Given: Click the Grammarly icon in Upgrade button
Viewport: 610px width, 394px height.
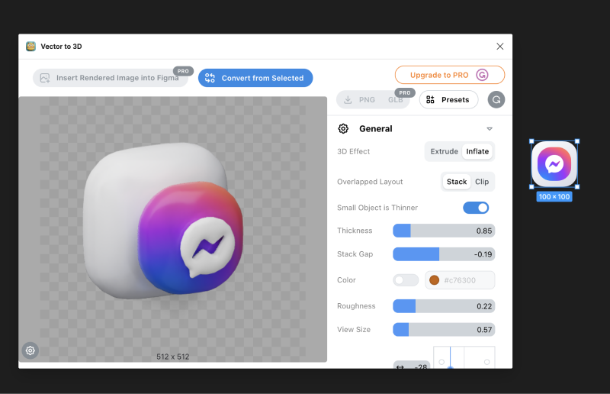Looking at the screenshot, I should (x=482, y=75).
